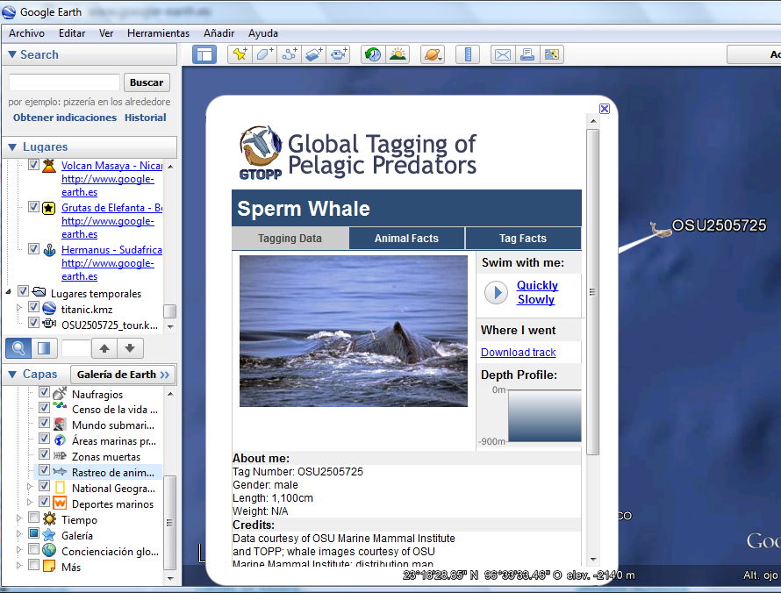Click the Buscar button
This screenshot has width=781, height=593.
pyautogui.click(x=147, y=82)
